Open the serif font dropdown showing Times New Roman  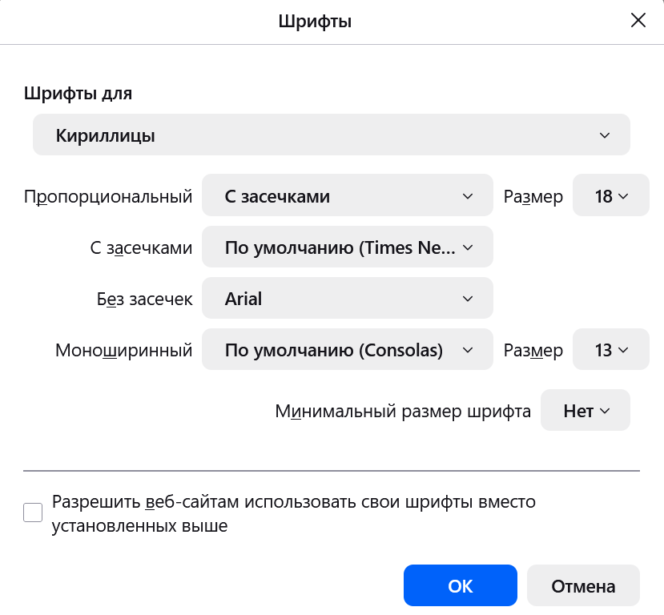tap(348, 247)
